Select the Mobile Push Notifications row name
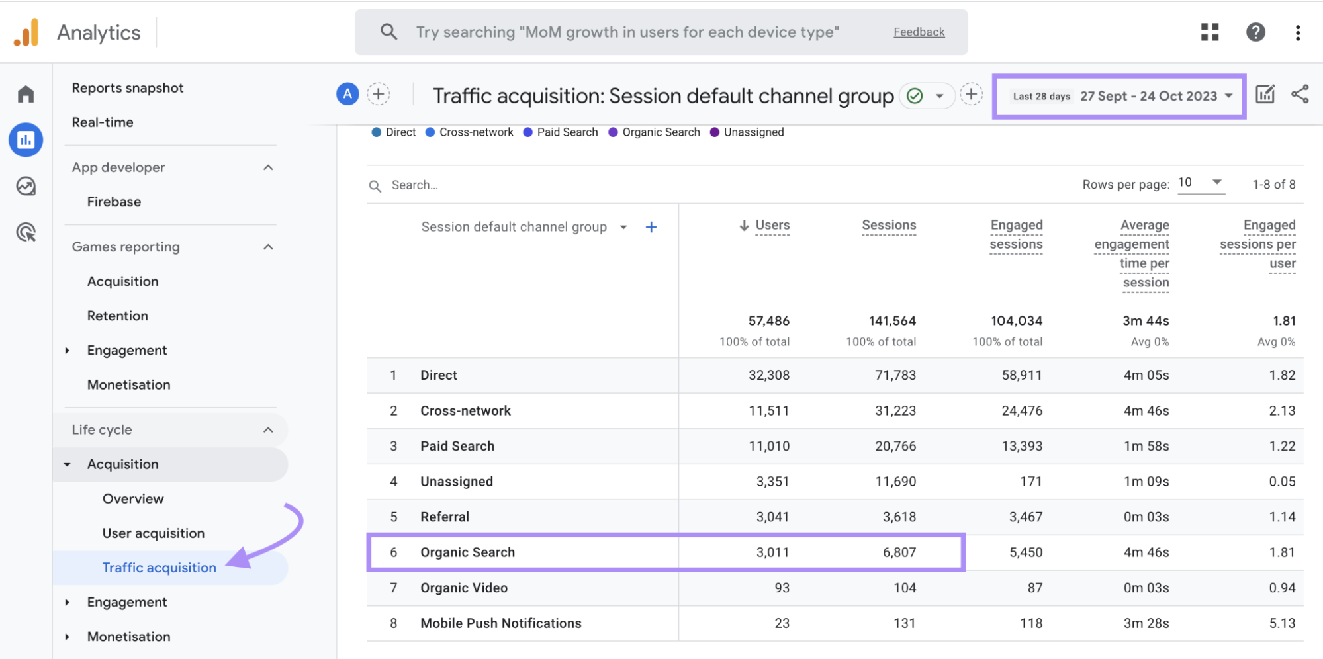 click(501, 623)
